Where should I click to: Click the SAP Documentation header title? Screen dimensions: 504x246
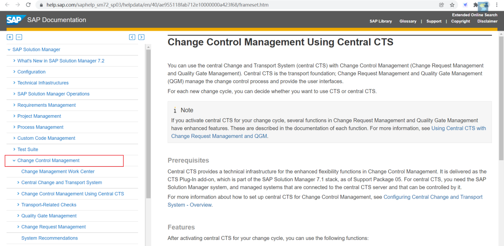pyautogui.click(x=56, y=20)
